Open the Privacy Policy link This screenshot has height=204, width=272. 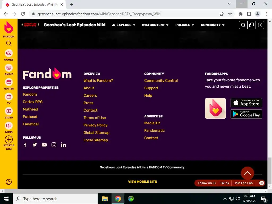95,125
